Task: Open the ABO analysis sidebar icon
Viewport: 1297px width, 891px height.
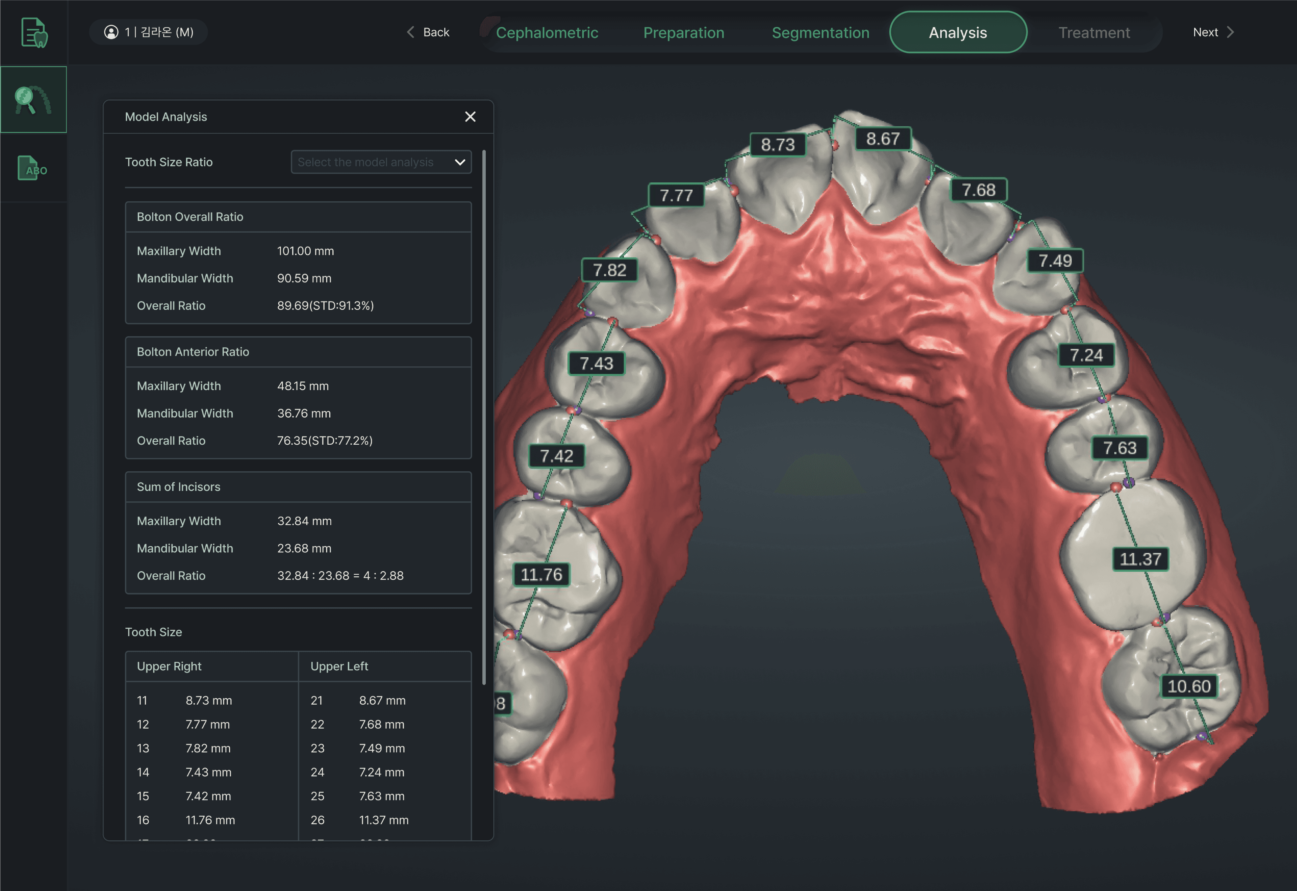Action: [33, 168]
